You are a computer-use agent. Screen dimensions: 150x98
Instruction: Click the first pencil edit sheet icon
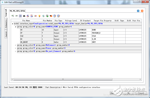55,16
